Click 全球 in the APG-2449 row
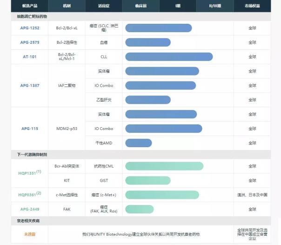The height and width of the screenshot is (245, 281). [x=252, y=209]
